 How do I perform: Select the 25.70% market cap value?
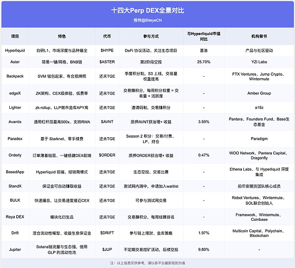pyautogui.click(x=203, y=61)
